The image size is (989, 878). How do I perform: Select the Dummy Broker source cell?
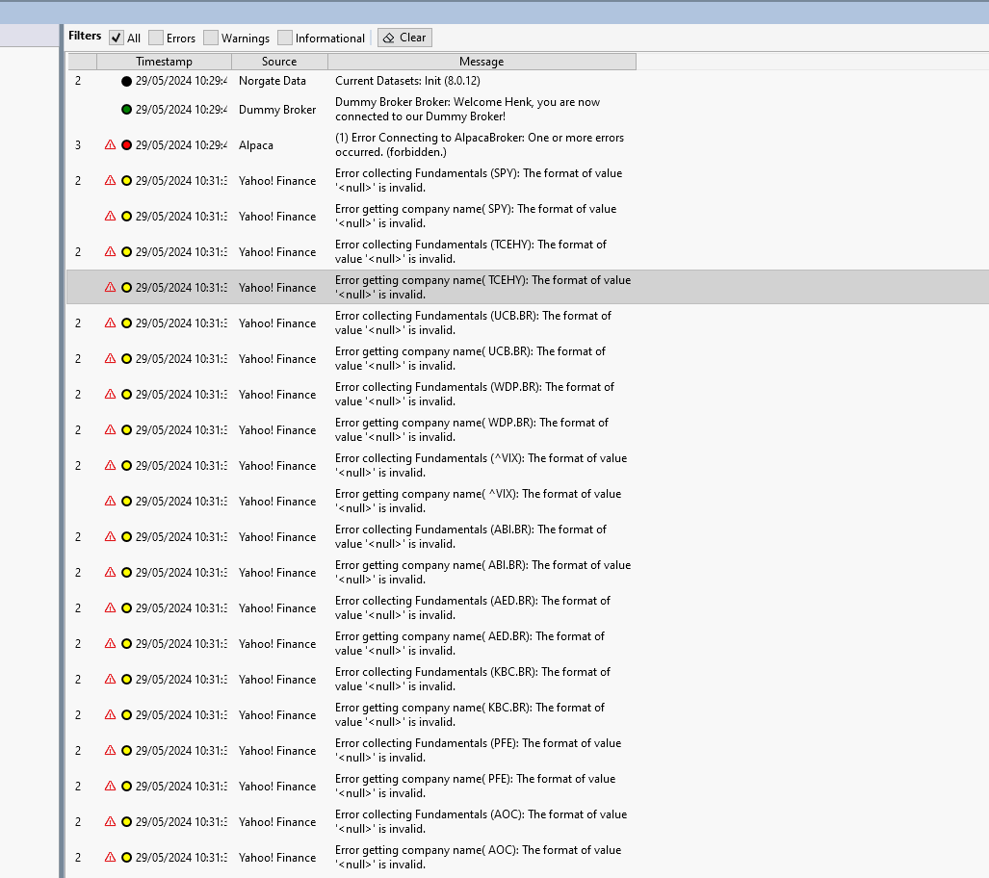[x=277, y=110]
